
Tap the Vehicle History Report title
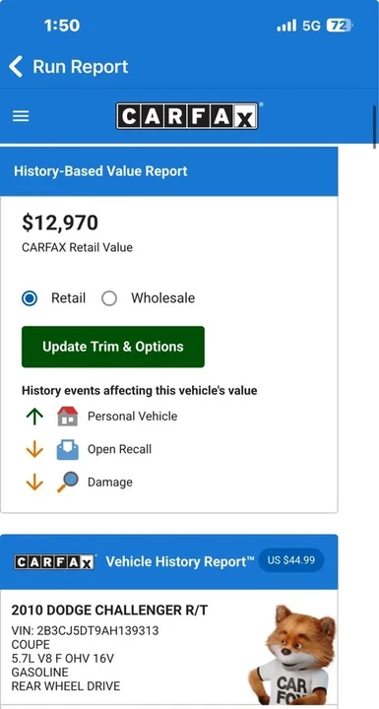coord(179,561)
